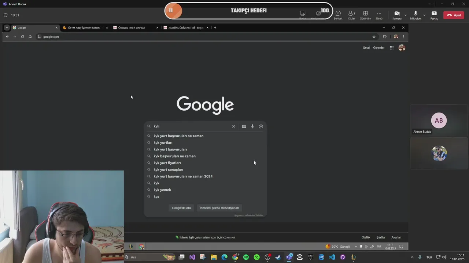Screen dimensions: 469x263
Task: Open Chrome tab search dropdown
Action: [x=7, y=28]
